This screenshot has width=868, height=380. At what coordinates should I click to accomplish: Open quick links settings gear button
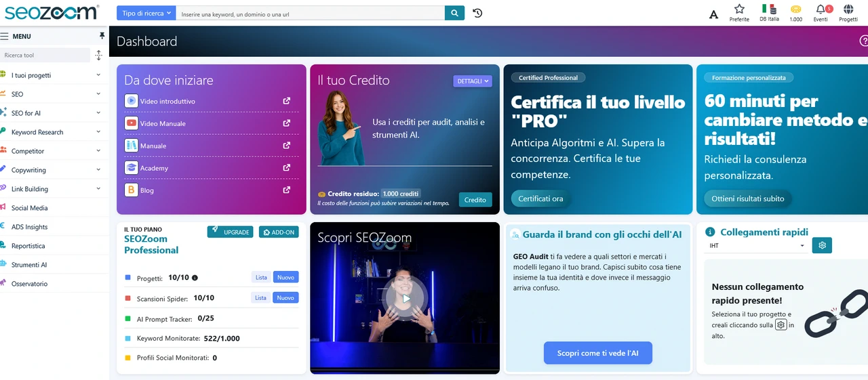pyautogui.click(x=822, y=245)
